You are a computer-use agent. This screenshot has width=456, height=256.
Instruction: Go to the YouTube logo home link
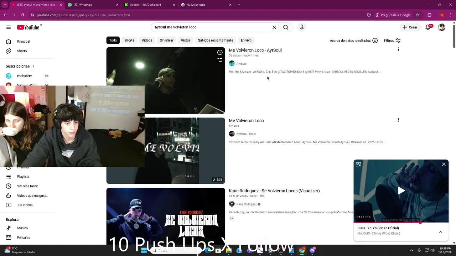tap(28, 27)
